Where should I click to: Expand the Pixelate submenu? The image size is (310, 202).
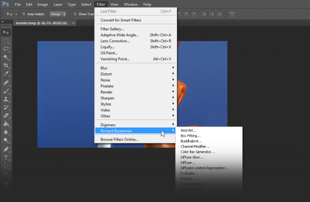tap(136, 86)
